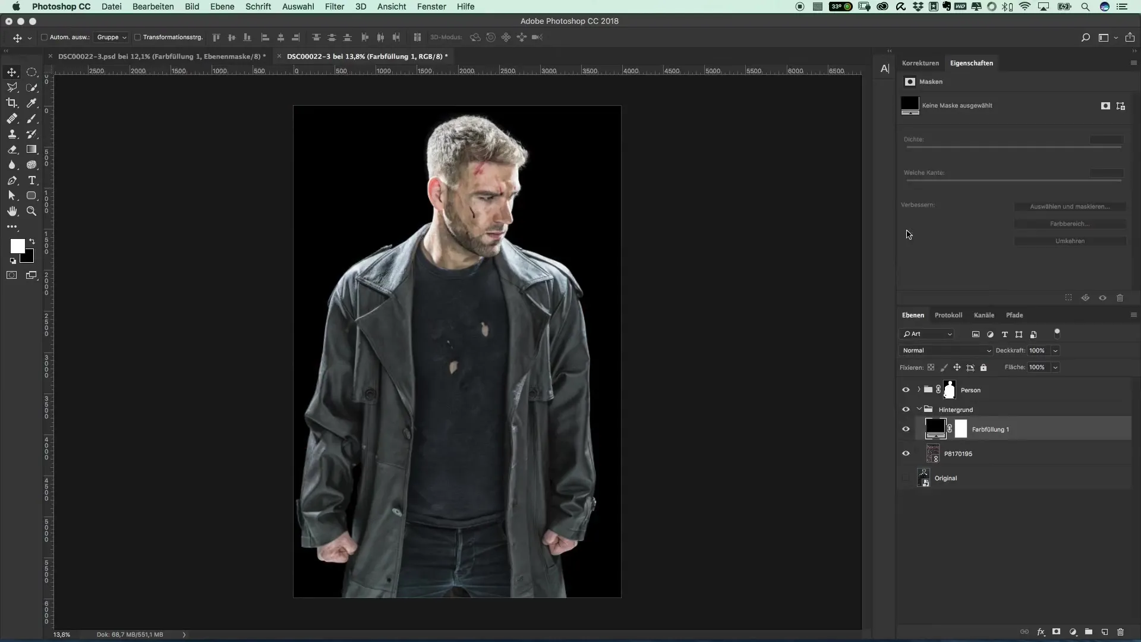Add a layer style with fx button
Screen dimensions: 1141x642
tap(1041, 632)
